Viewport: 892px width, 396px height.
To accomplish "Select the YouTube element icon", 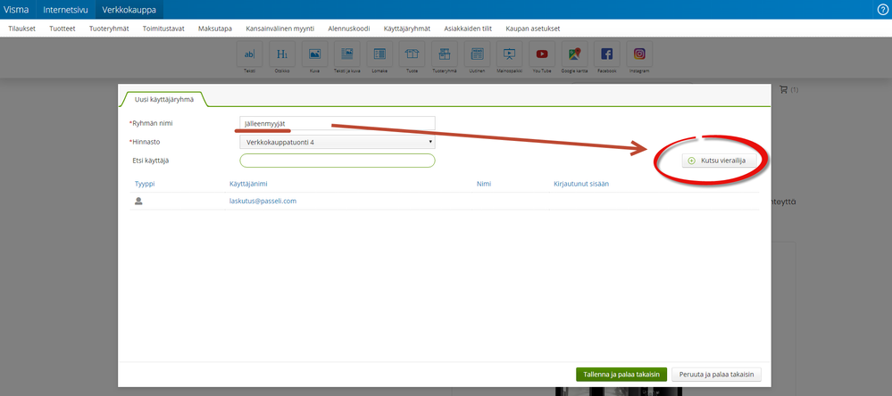I will tap(542, 54).
